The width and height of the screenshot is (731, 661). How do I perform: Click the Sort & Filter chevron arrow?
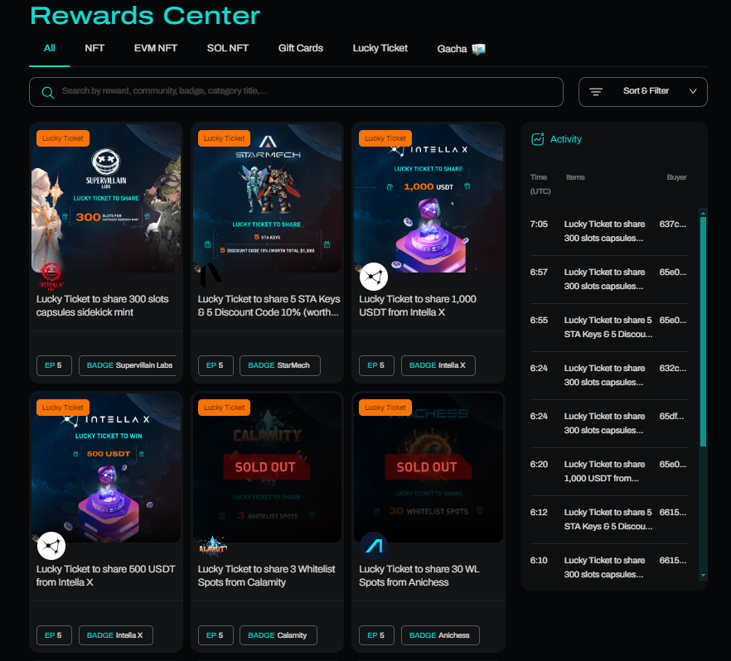coord(693,91)
